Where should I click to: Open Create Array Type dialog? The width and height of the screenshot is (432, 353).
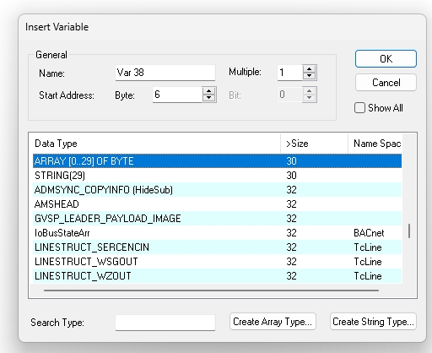coord(273,322)
